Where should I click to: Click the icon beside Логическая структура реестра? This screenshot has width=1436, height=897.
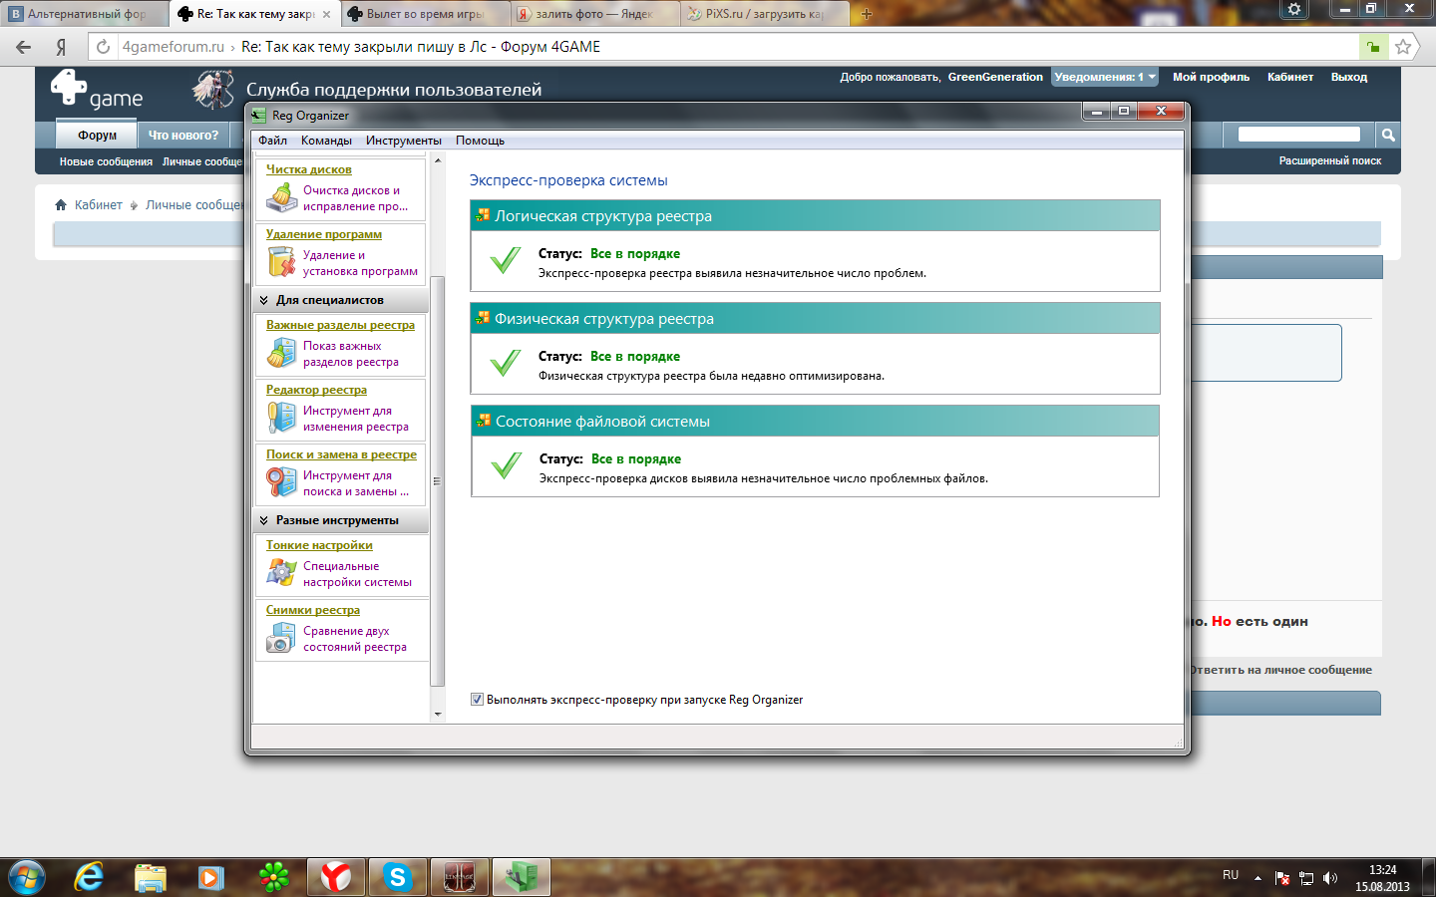pos(483,216)
